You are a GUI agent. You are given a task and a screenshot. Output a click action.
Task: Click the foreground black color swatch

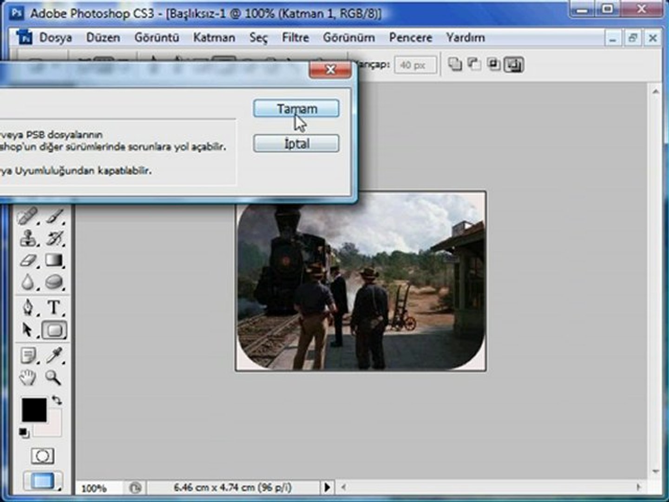[34, 410]
